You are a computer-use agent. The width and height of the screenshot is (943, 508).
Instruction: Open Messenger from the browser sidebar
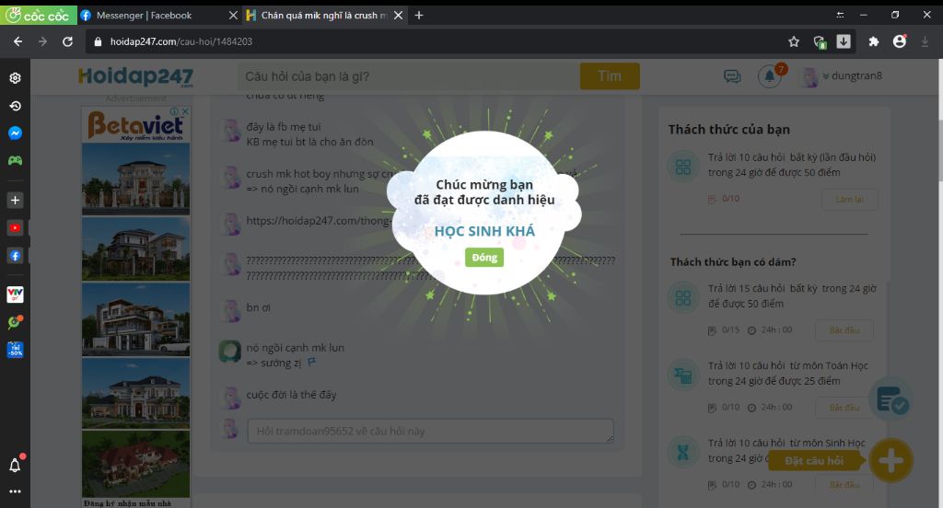pyautogui.click(x=15, y=133)
